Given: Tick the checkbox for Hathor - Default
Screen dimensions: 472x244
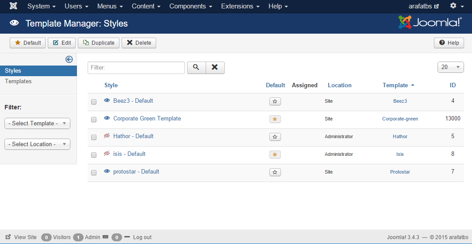Looking at the screenshot, I should [94, 137].
